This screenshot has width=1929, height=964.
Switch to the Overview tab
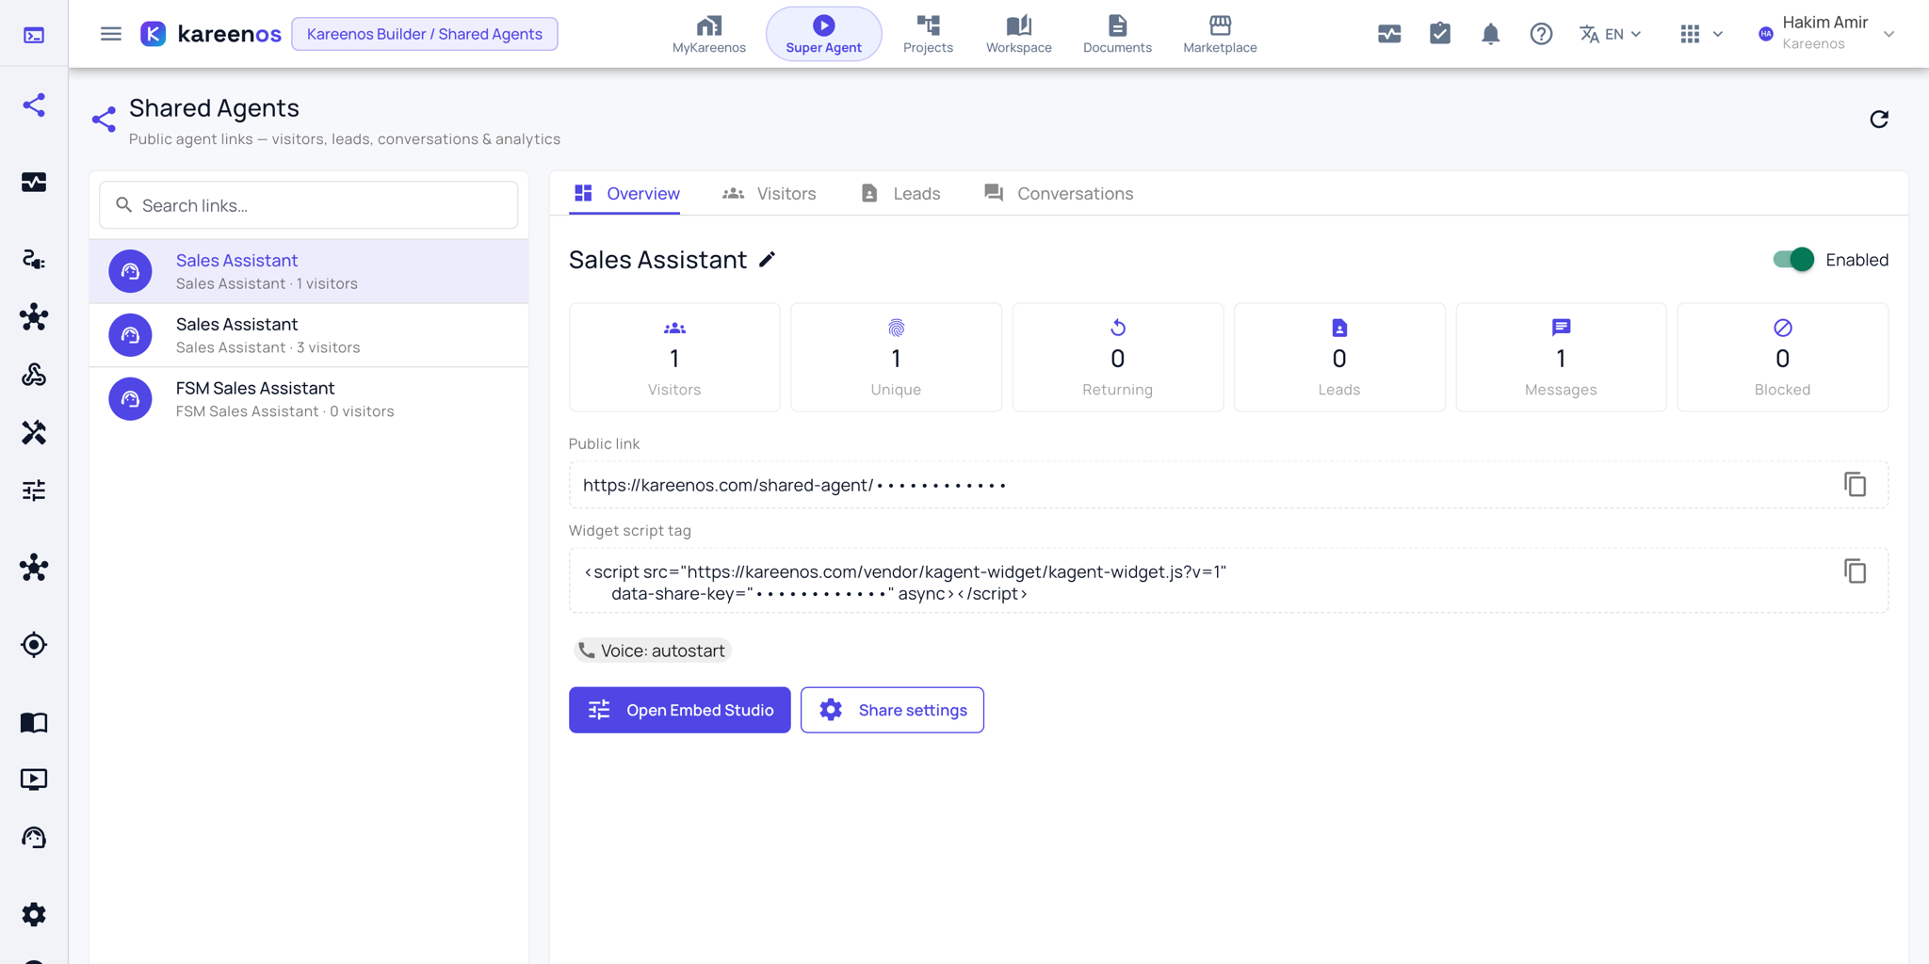click(625, 193)
